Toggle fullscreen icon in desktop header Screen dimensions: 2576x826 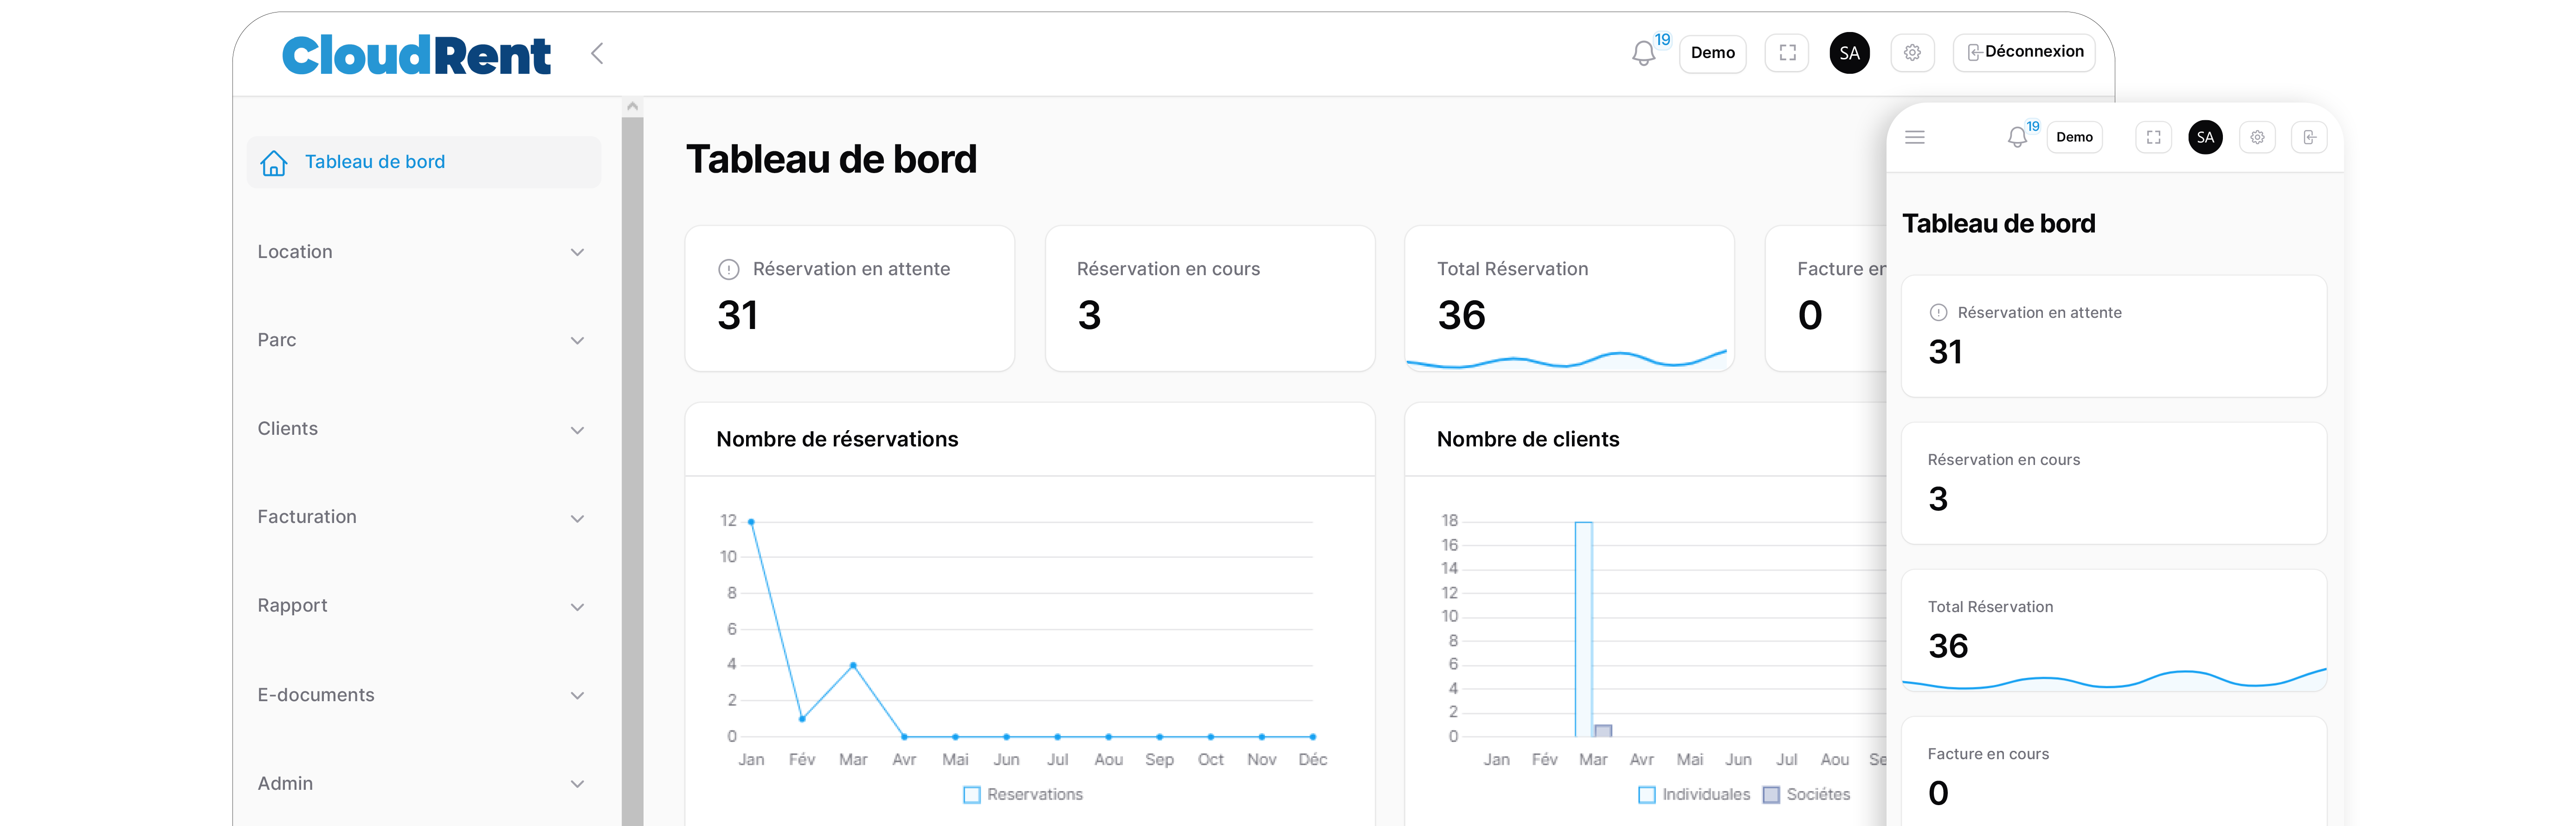click(x=1787, y=53)
